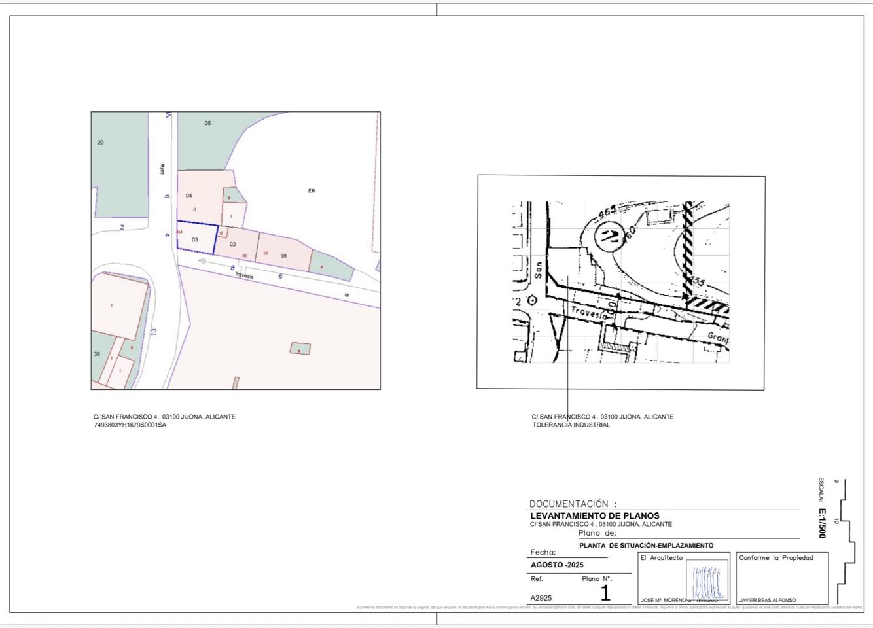Image resolution: width=873 pixels, height=628 pixels.
Task: Click the architect's blue signature stamp
Action: (707, 581)
